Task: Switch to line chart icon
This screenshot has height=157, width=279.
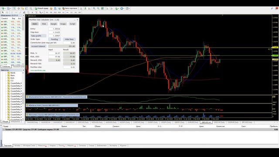Action: pos(89,8)
